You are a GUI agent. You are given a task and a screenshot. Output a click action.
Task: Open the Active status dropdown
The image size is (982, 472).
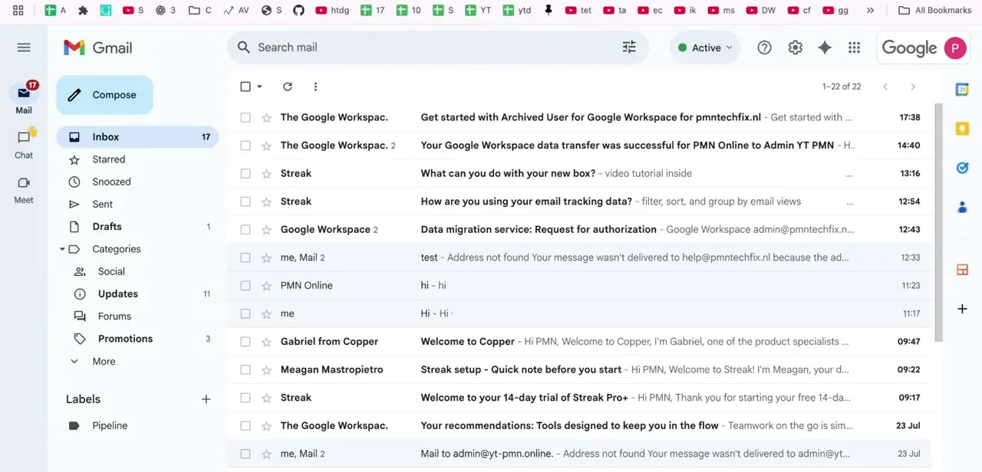(704, 48)
